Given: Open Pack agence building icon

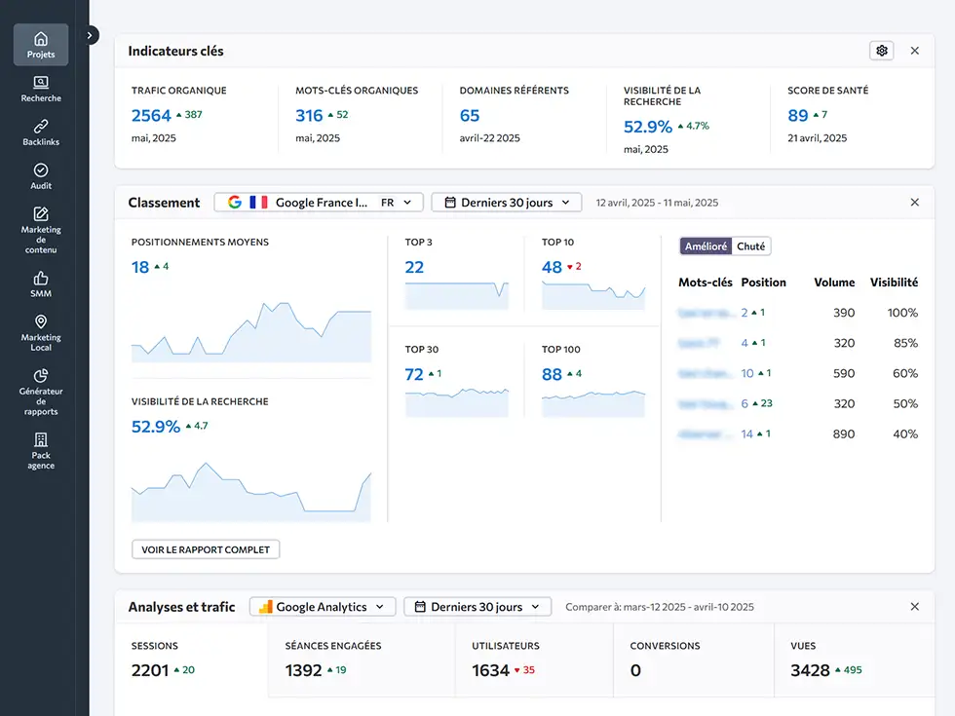Looking at the screenshot, I should [41, 451].
